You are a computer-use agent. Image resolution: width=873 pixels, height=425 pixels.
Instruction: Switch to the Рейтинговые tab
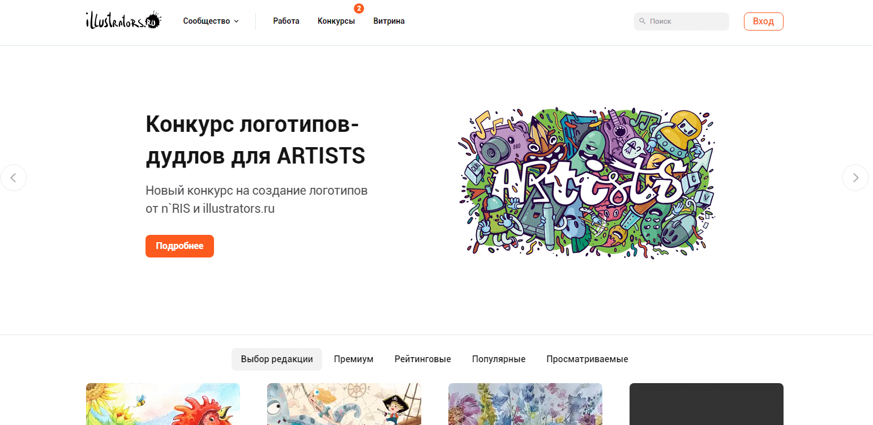click(x=423, y=359)
